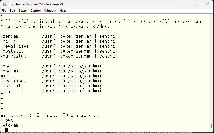Click the send-mail entry in terminal
The height and width of the screenshot is (133, 214).
52,71
